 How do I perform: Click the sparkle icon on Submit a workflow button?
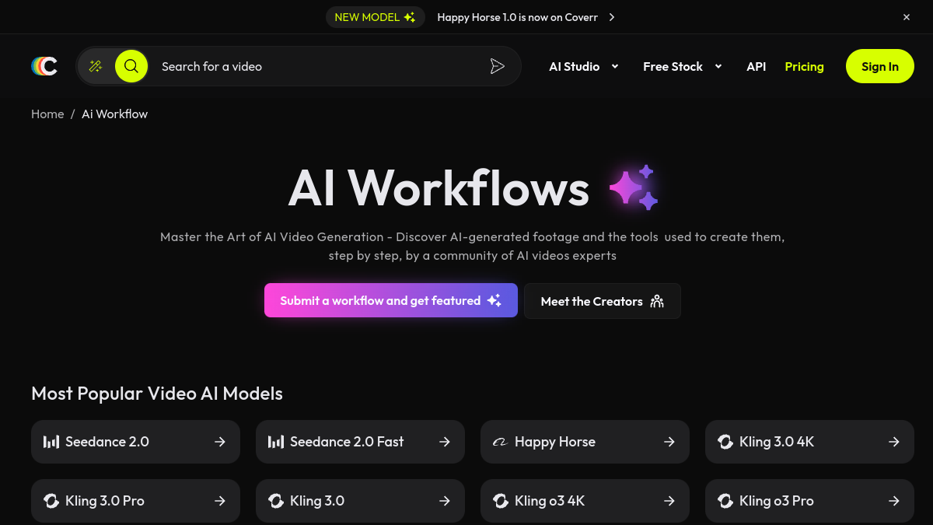click(x=494, y=301)
